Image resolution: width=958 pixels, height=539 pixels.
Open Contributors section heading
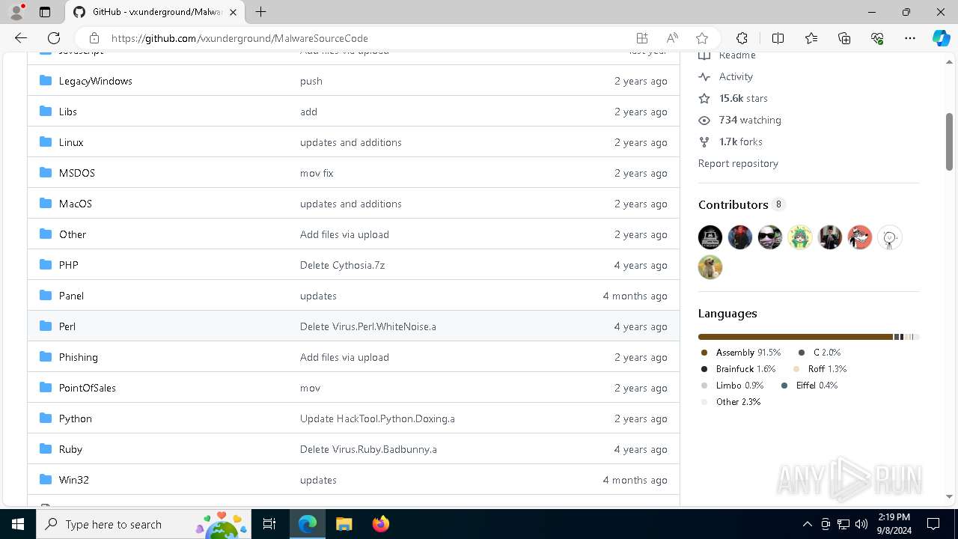[733, 204]
